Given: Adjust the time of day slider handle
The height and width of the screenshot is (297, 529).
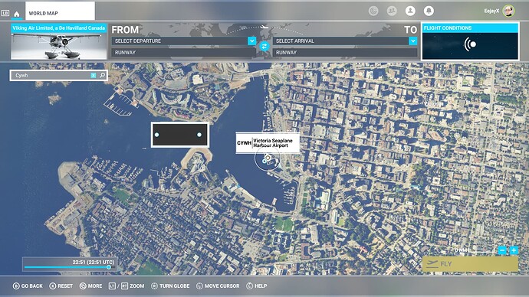Looking at the screenshot, I should click(109, 267).
